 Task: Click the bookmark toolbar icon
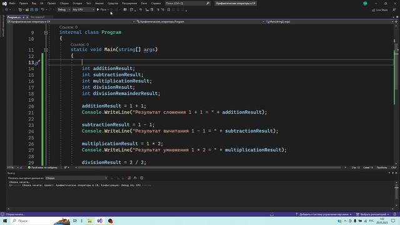tap(169, 10)
